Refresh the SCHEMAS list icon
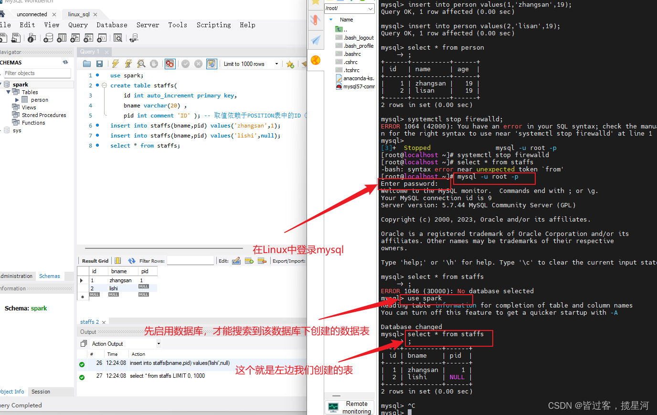This screenshot has width=657, height=415. click(65, 63)
